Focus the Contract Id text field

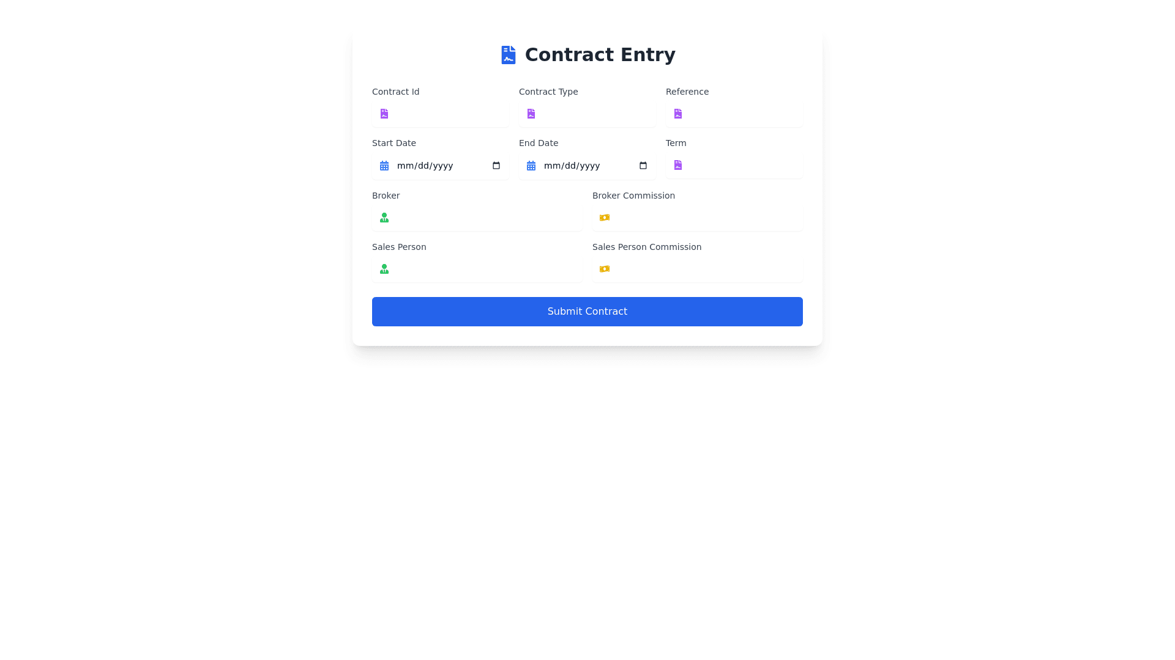pos(450,114)
